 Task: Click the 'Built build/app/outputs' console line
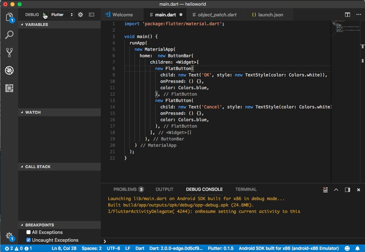[x=181, y=205]
